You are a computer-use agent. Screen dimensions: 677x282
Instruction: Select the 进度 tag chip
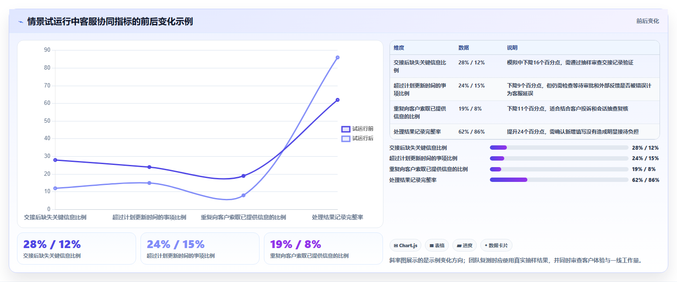click(465, 245)
